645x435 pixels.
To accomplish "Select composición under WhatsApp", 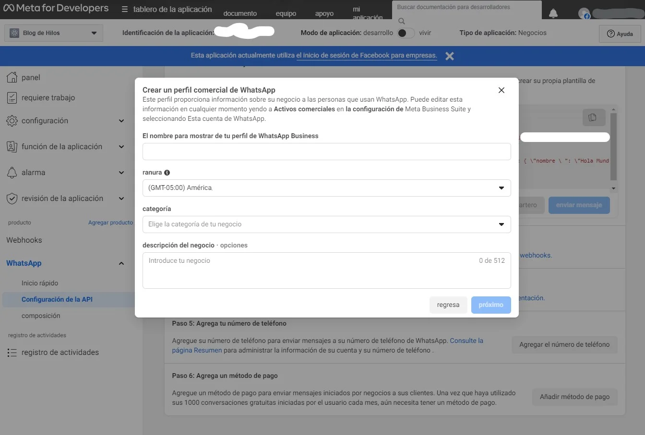I will coord(41,316).
